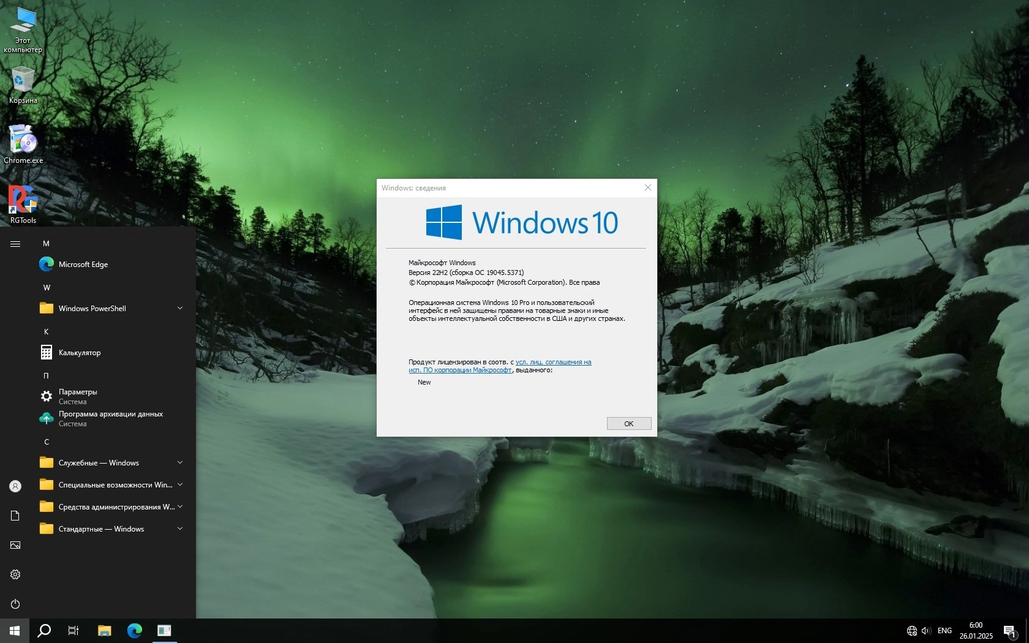Open the volume speaker tray icon
Viewport: 1029px width, 643px height.
click(x=925, y=631)
